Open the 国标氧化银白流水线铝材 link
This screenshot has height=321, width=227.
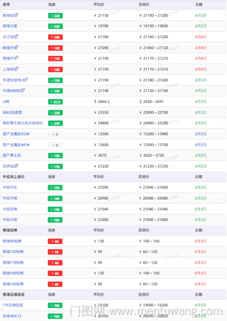coord(23,123)
